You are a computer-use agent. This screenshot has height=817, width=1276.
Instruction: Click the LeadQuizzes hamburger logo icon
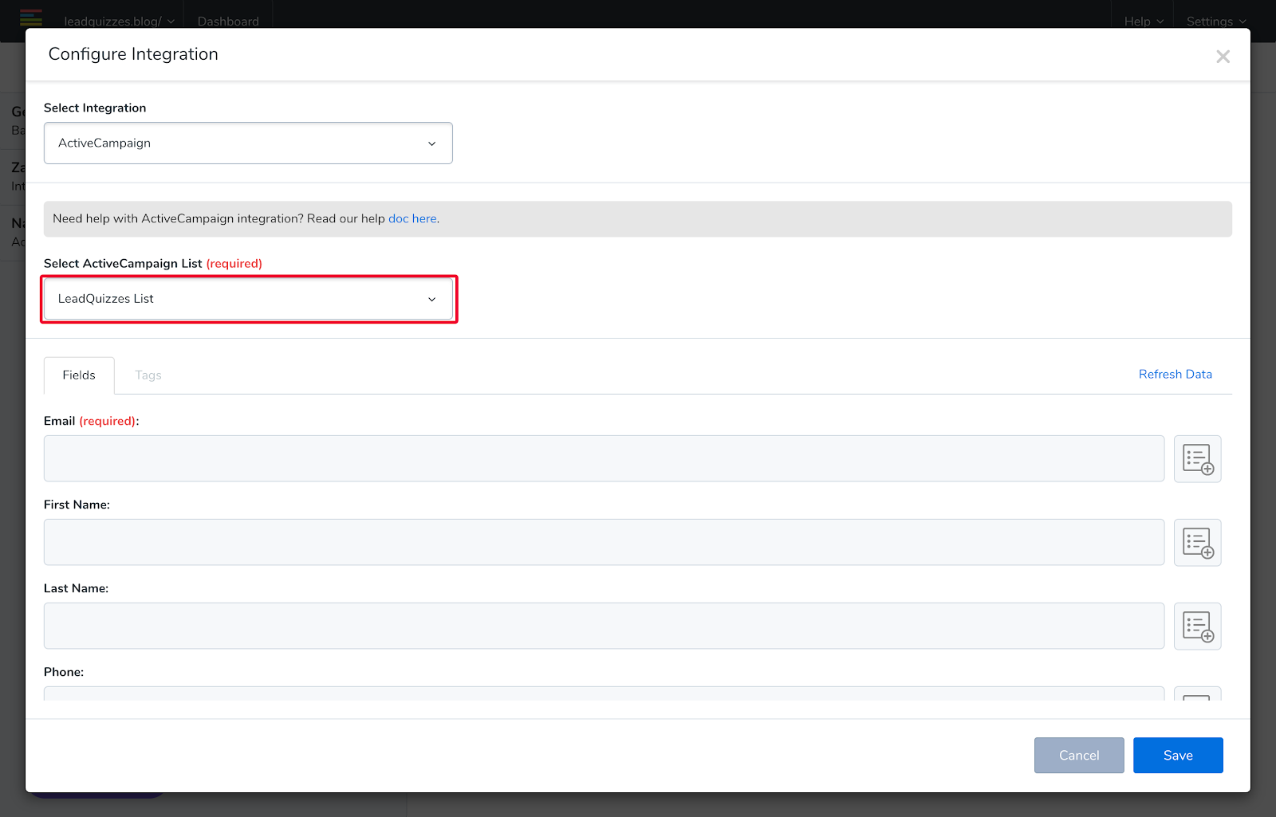point(31,18)
